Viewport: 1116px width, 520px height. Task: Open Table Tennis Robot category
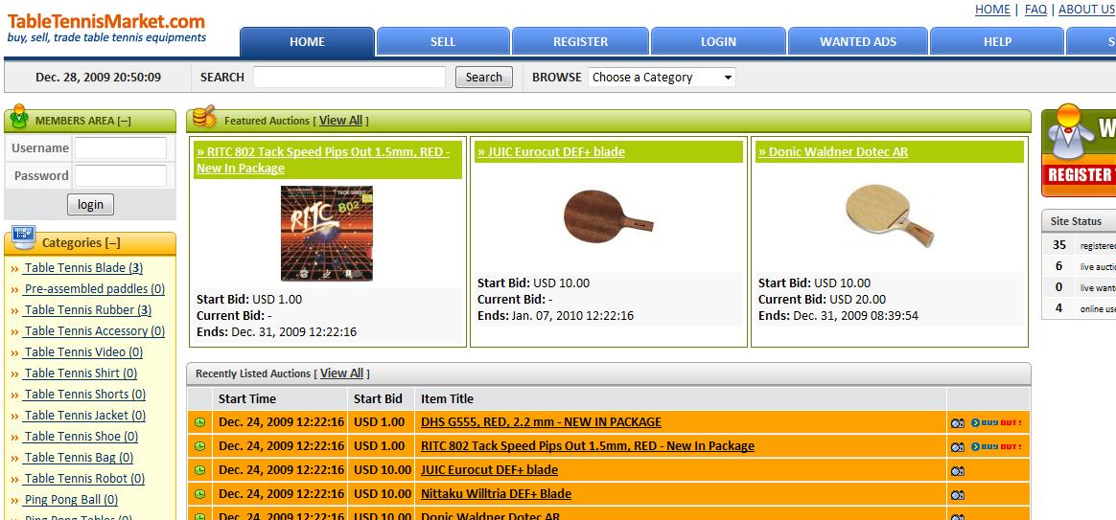pos(83,479)
